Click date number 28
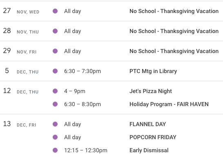Viewport: 223px width, 160px height. (7, 31)
